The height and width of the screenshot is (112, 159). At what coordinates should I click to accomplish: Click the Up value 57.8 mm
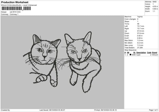click(140, 31)
